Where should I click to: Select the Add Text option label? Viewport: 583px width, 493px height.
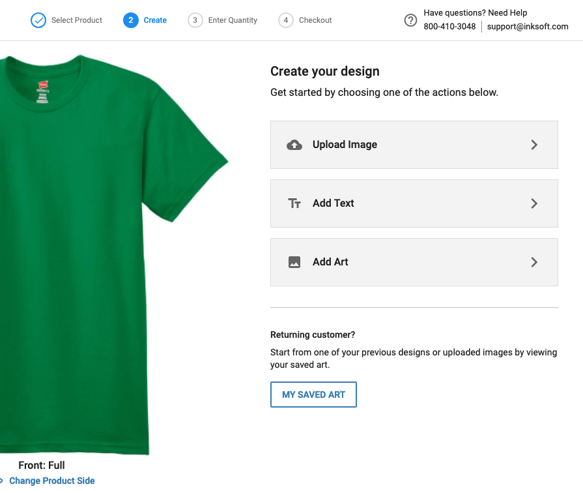pos(334,203)
